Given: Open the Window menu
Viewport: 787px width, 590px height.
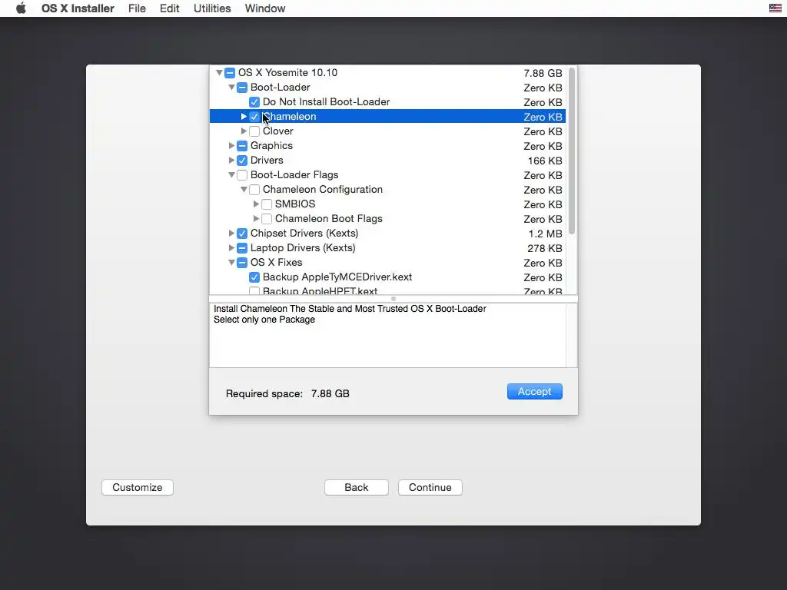Looking at the screenshot, I should click(265, 8).
